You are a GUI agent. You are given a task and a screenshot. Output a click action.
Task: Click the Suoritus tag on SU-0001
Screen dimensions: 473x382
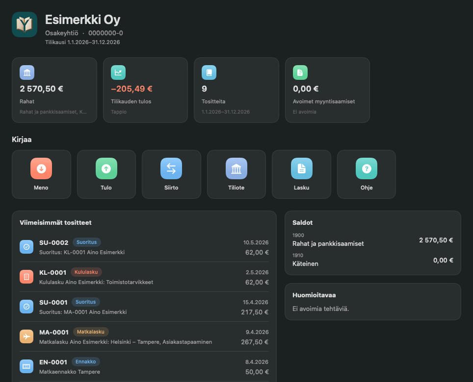click(86, 302)
